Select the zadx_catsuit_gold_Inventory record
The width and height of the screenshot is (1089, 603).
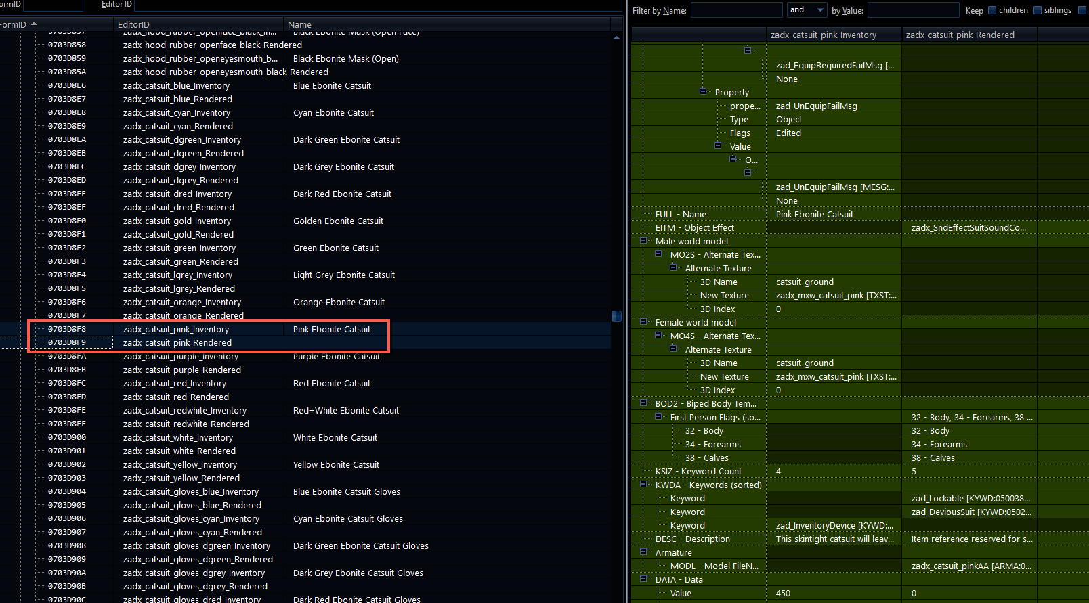coord(305,221)
